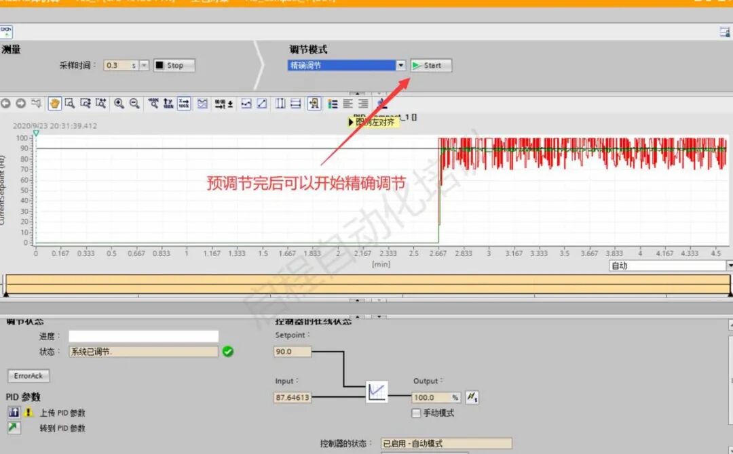Click the ErrorAck button
This screenshot has width=733, height=454.
(x=28, y=375)
